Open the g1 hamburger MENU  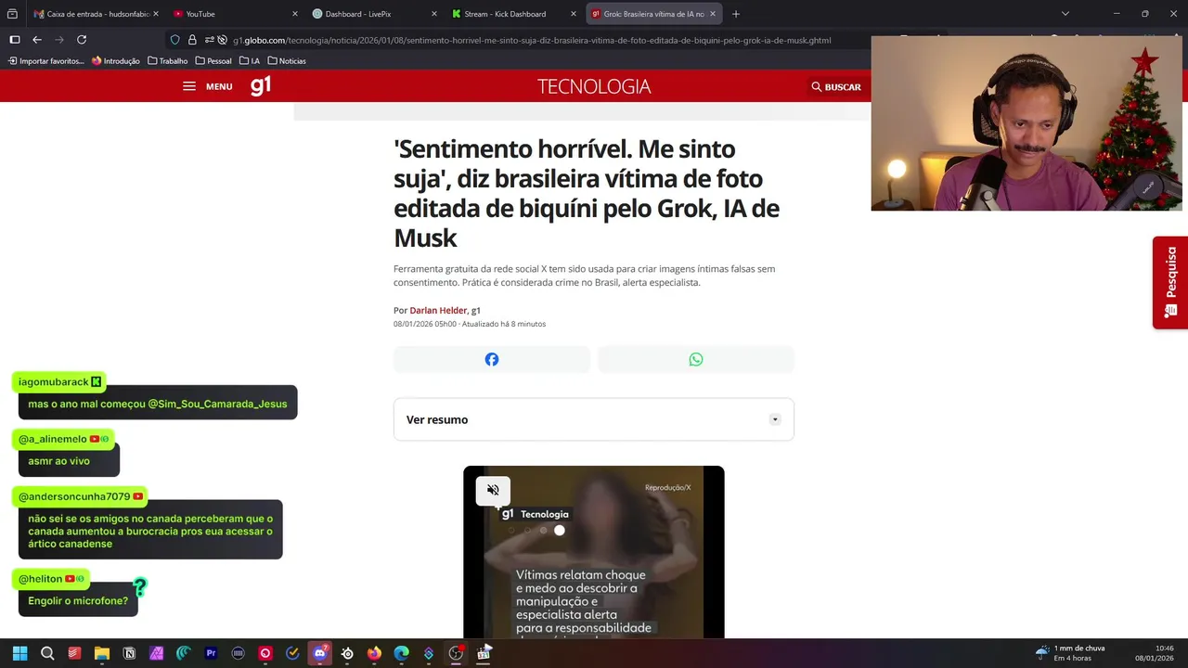click(207, 86)
